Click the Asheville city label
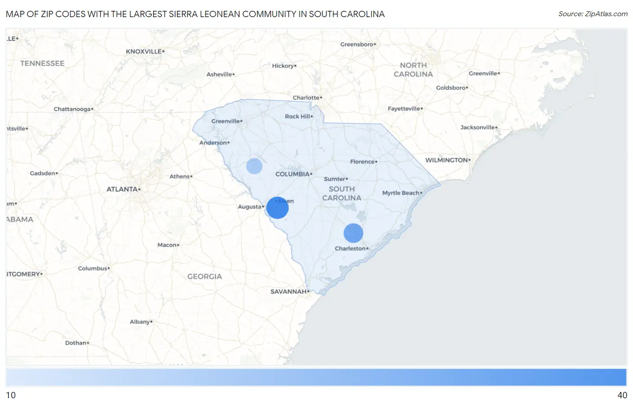 pyautogui.click(x=219, y=74)
